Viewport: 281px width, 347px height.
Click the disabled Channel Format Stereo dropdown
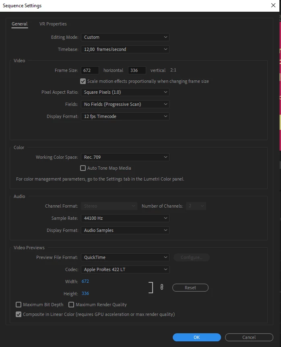[109, 206]
